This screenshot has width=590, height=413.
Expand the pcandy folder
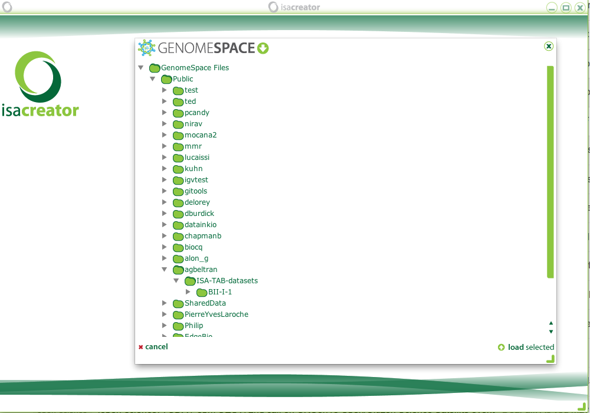[165, 113]
